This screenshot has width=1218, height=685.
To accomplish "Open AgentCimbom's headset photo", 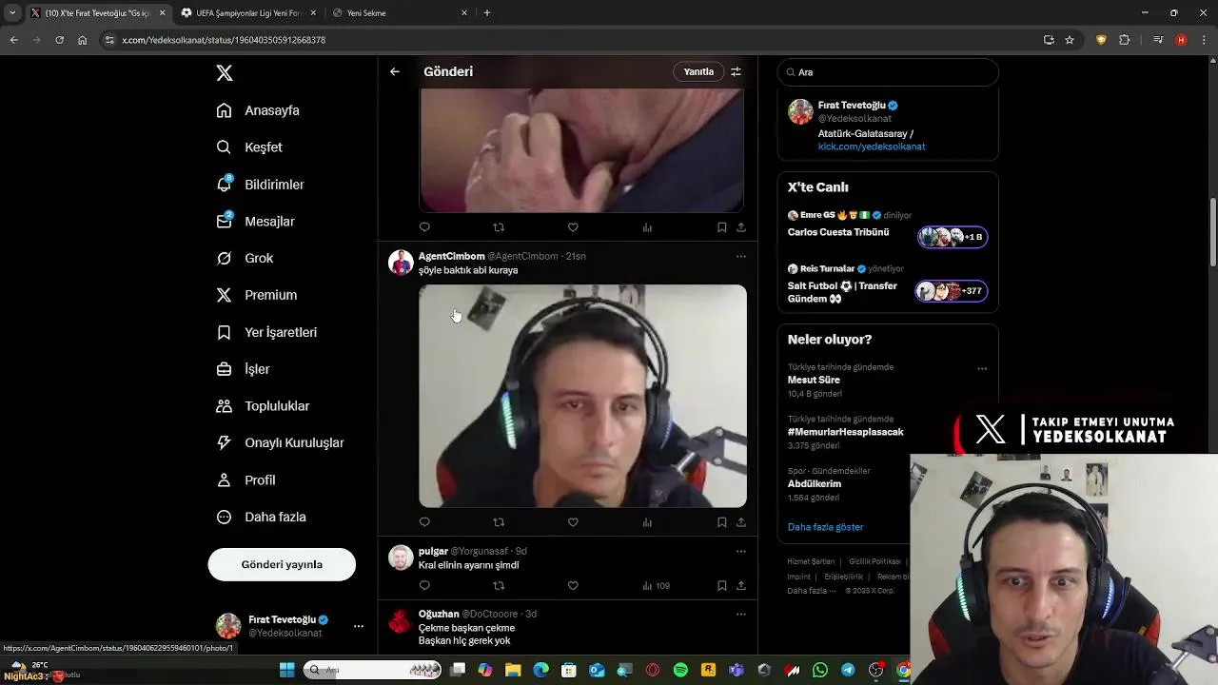I will (582, 396).
